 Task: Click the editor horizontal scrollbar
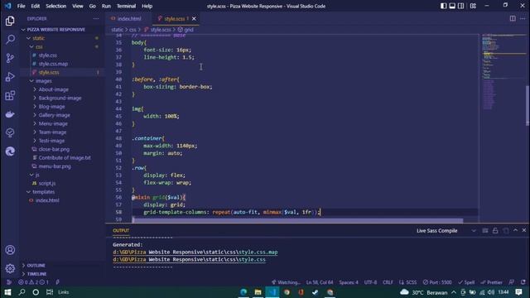pyautogui.click(x=297, y=220)
